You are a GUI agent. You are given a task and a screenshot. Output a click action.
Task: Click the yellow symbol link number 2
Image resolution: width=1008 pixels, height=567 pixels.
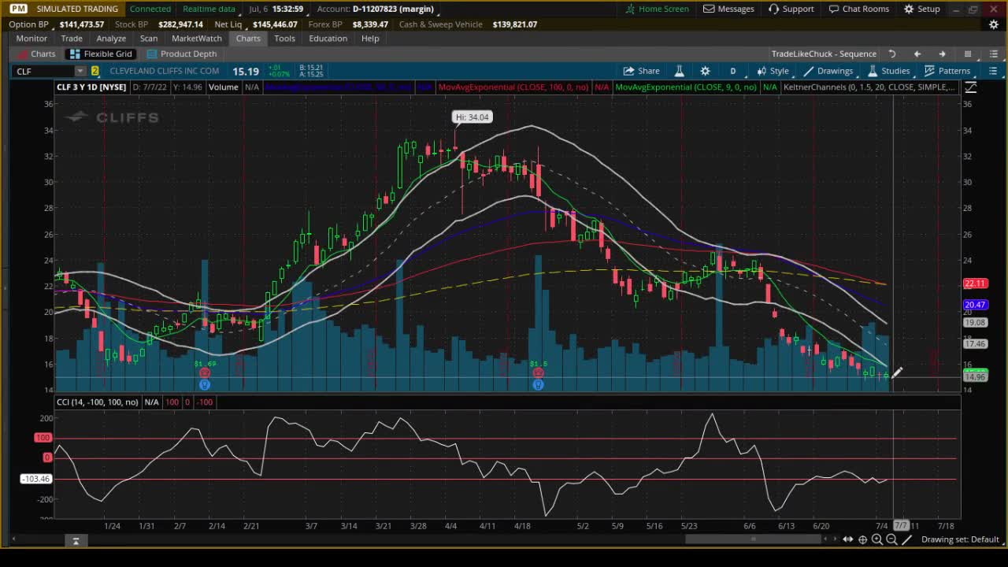pos(94,71)
